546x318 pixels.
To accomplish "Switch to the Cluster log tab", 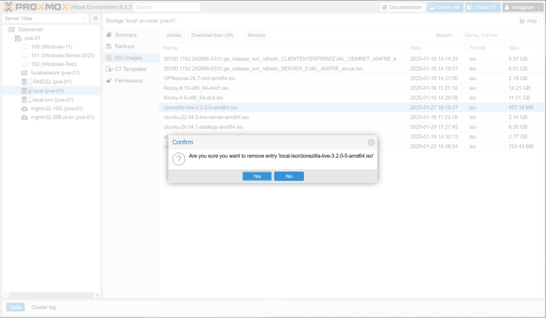I will 43,307.
